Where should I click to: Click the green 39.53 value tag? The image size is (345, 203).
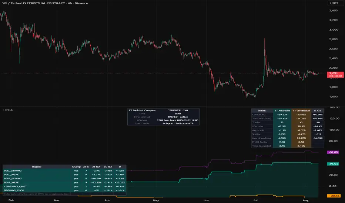coord(333,164)
